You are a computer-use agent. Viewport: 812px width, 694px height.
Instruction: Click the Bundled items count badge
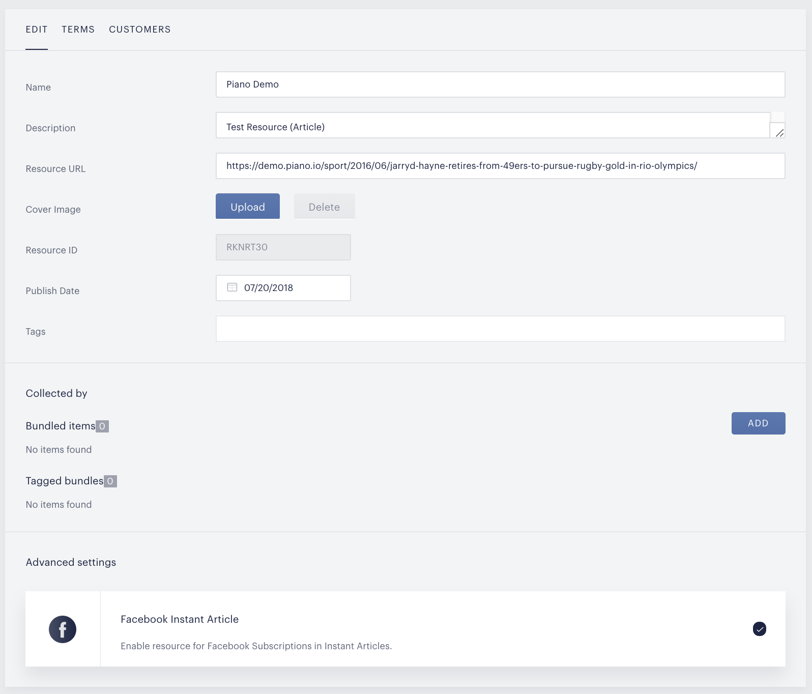coord(102,426)
